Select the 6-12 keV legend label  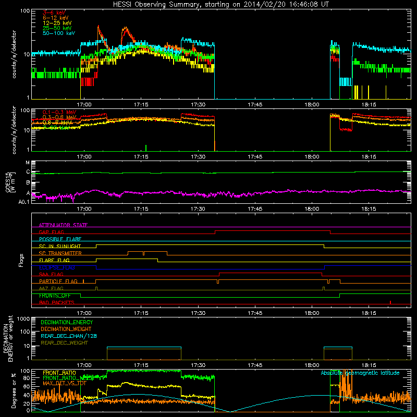pyautogui.click(x=56, y=18)
